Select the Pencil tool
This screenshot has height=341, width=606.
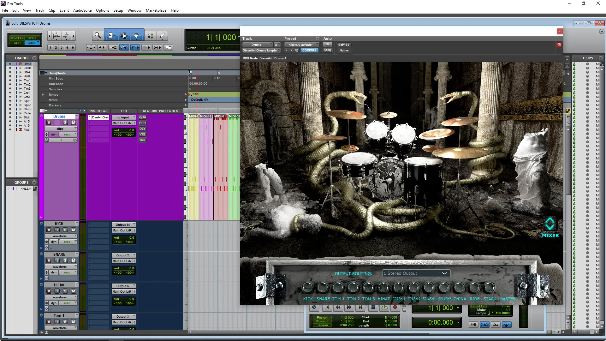[162, 36]
